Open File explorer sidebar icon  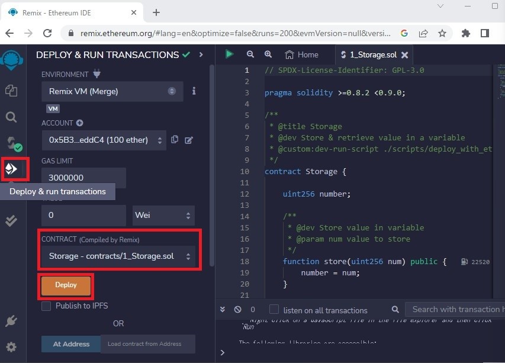(x=12, y=91)
